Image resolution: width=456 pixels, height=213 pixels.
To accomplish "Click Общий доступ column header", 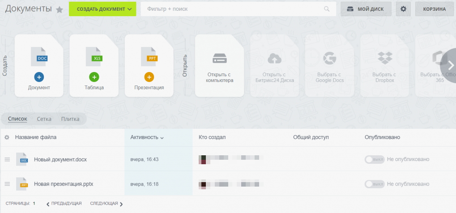I will click(311, 137).
